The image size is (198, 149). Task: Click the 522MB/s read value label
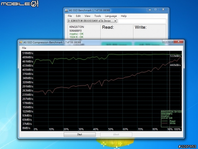pyautogui.click(x=175, y=56)
